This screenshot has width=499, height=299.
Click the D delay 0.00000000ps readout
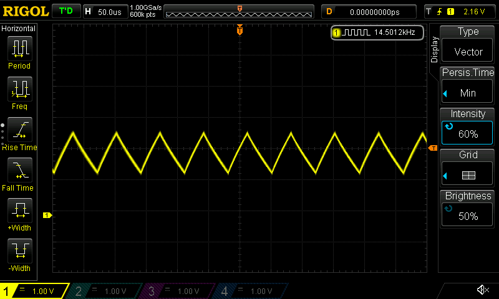pos(369,12)
